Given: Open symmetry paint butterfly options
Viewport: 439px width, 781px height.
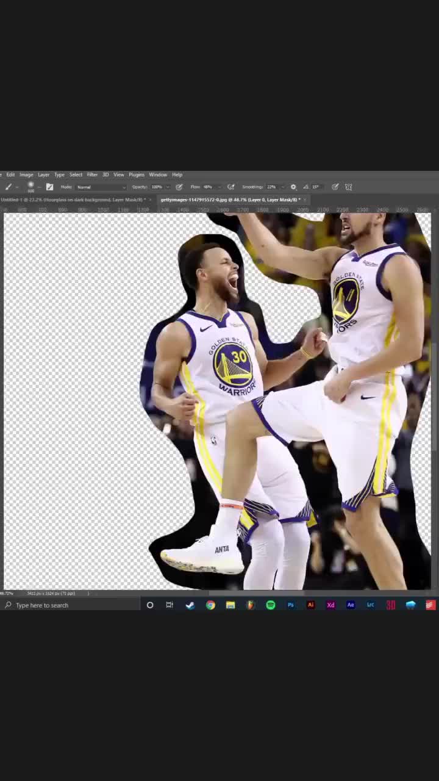Looking at the screenshot, I should click(349, 187).
